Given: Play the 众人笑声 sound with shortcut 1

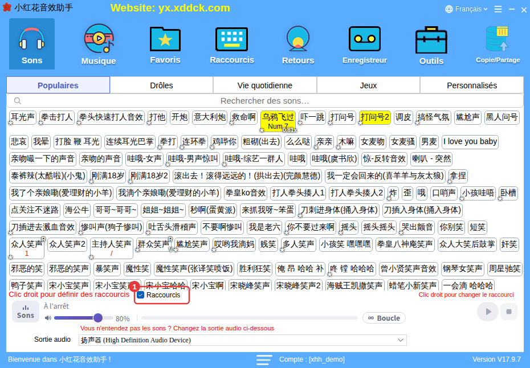Looking at the screenshot, I should (27, 248).
